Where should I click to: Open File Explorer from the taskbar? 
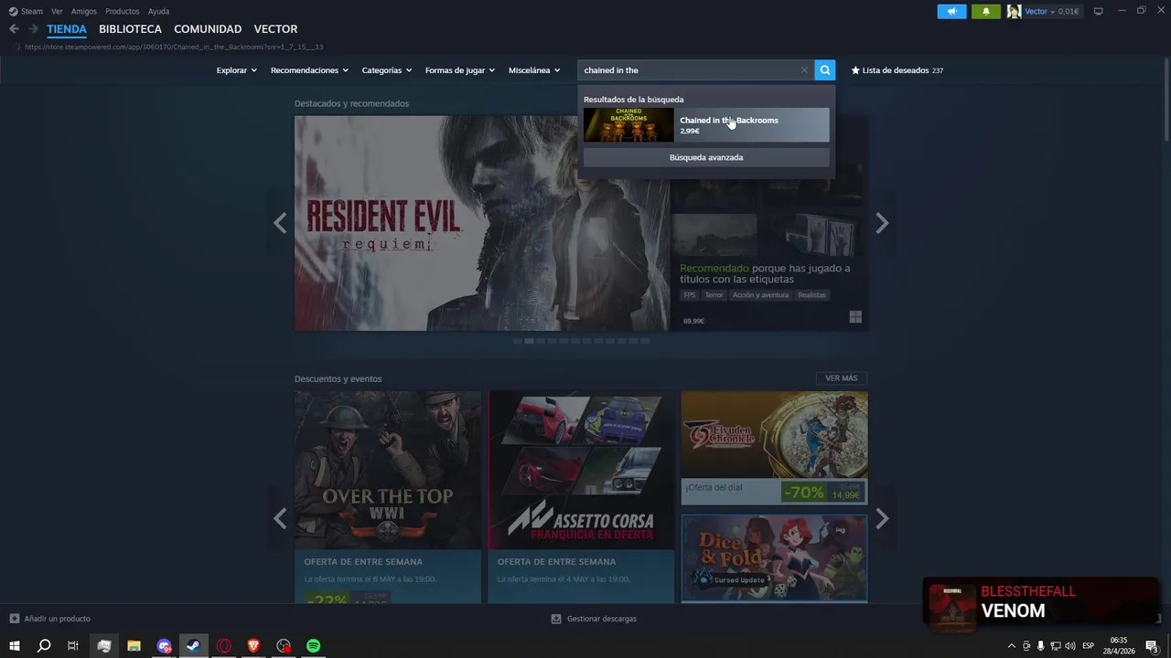134,646
